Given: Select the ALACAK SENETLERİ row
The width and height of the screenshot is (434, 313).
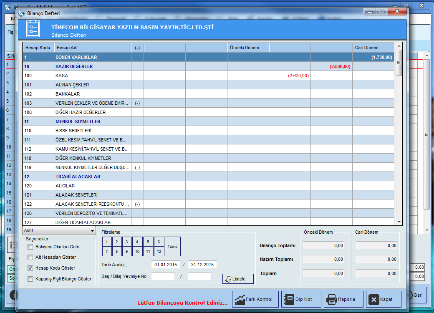Looking at the screenshot, I should pos(208,195).
